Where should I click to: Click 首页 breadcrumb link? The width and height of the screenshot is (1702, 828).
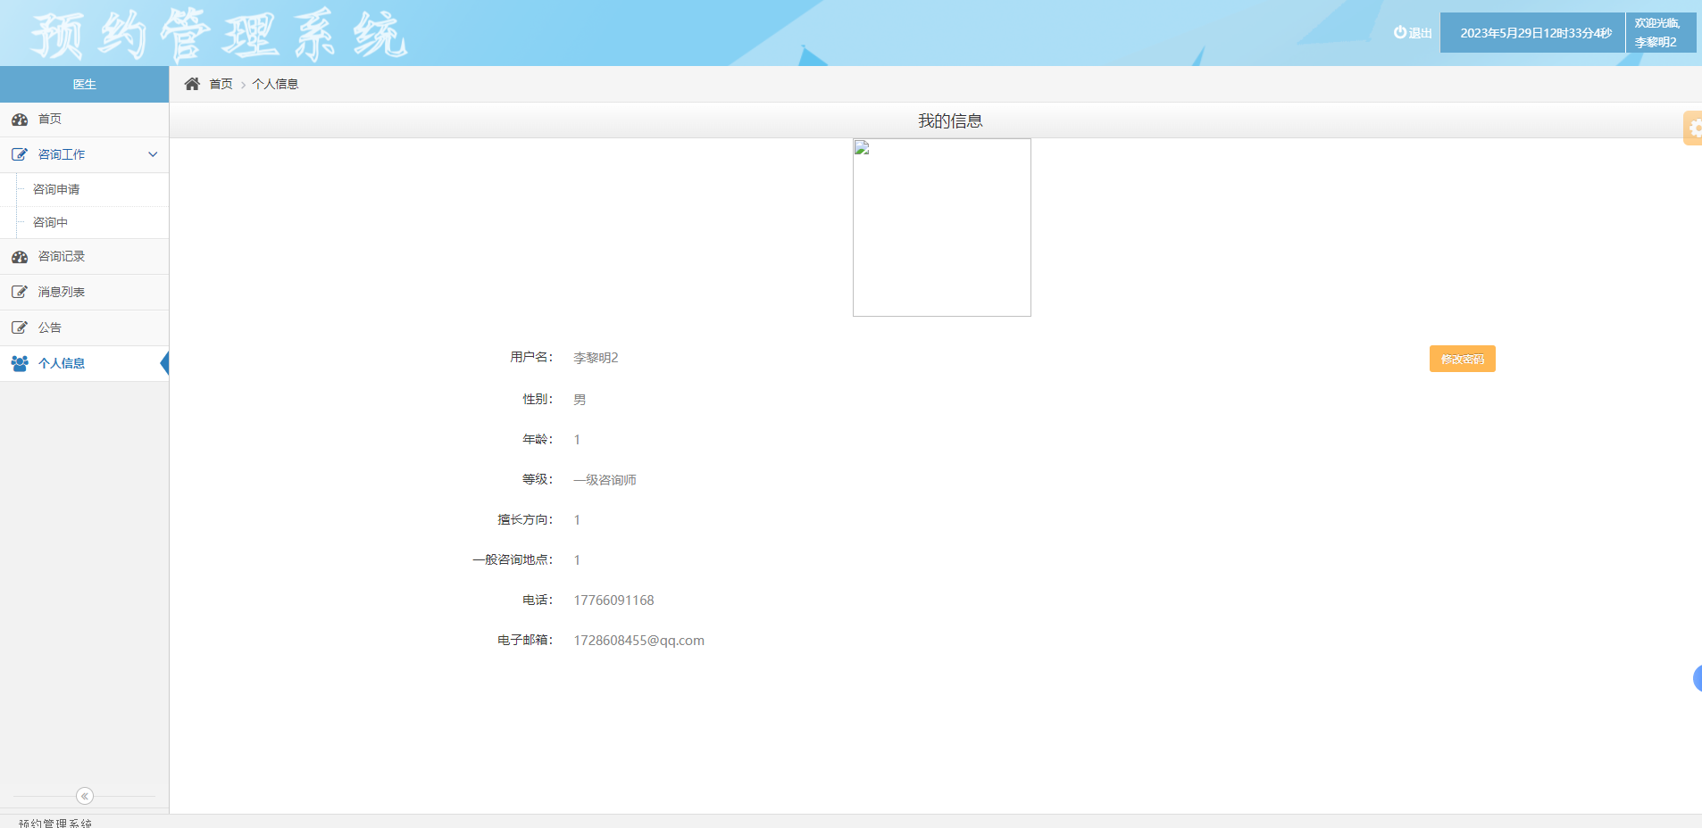[x=221, y=84]
